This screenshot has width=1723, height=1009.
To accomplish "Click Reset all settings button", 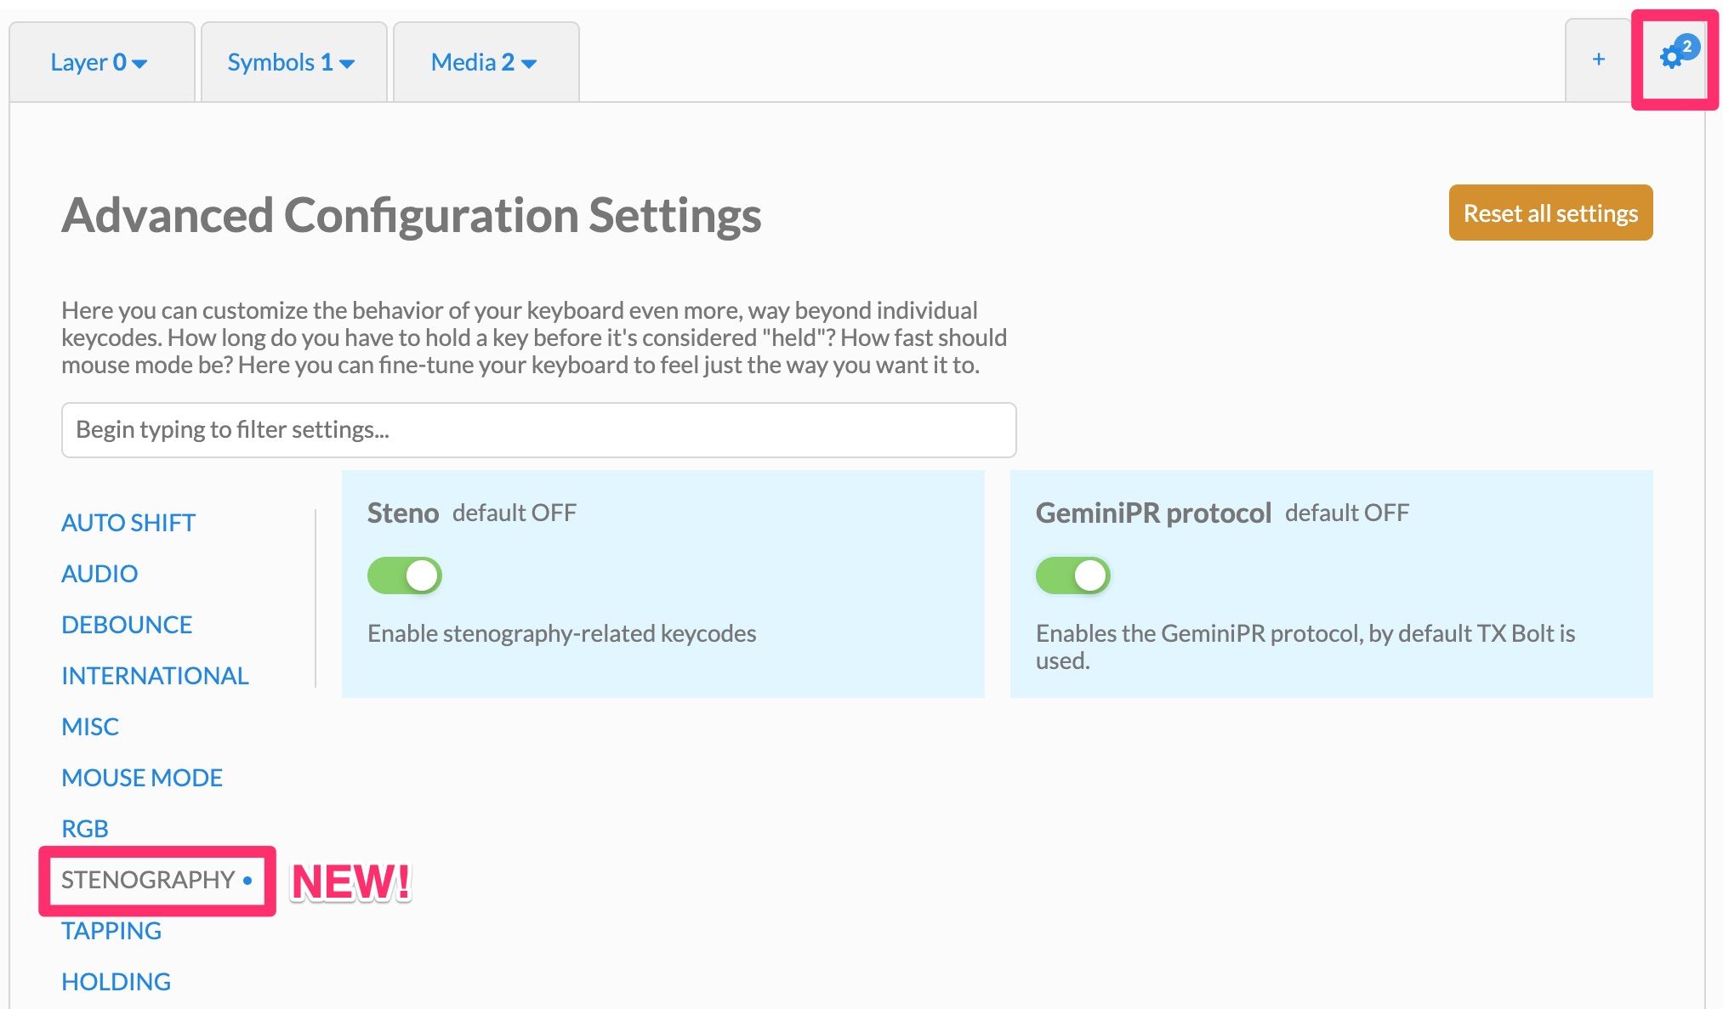I will pos(1550,213).
